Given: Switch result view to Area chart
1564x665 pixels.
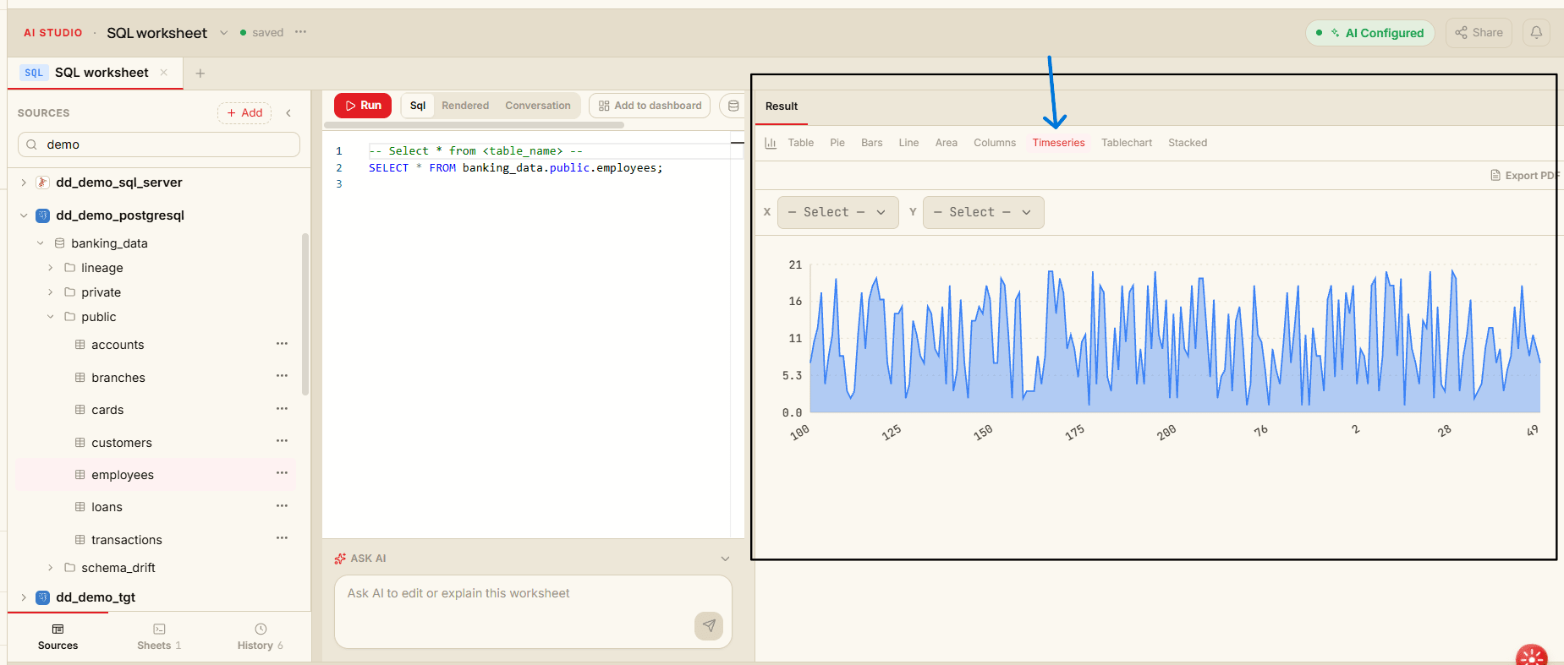Looking at the screenshot, I should (947, 143).
